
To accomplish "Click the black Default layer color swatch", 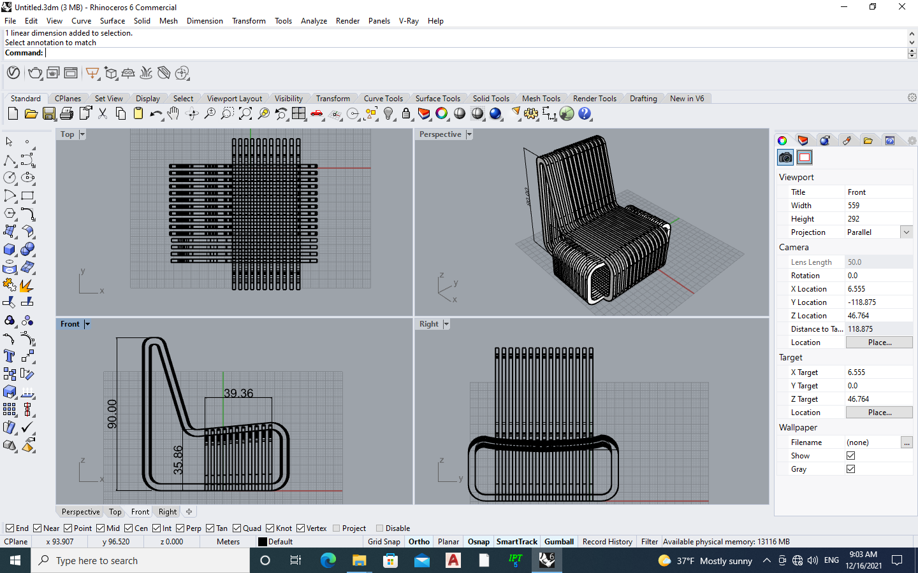I will tap(263, 542).
